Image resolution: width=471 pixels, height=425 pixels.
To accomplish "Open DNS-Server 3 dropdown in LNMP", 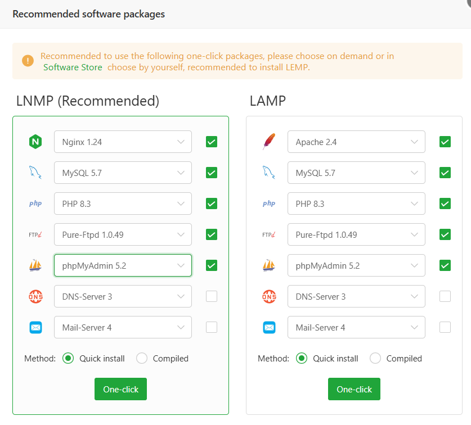I will (123, 296).
